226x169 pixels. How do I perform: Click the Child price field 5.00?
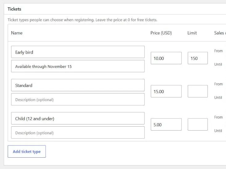pos(166,124)
